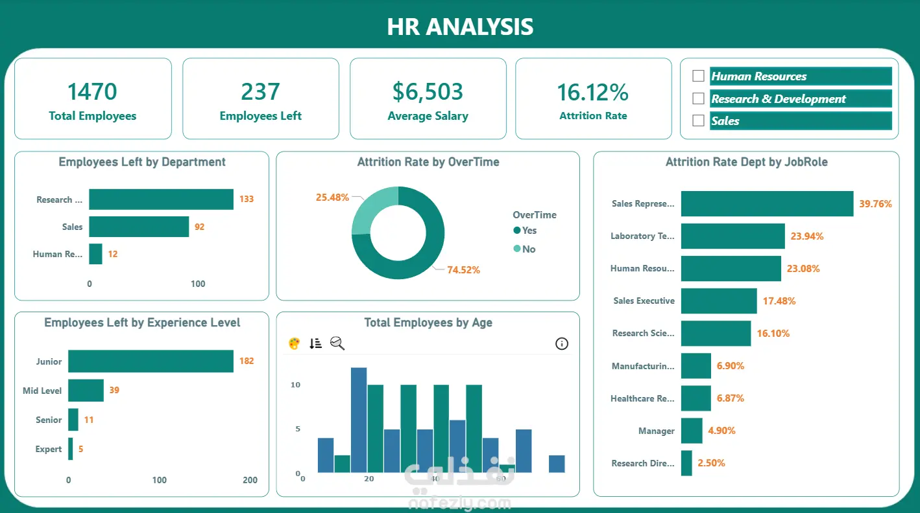Screen dimensions: 920x513
Task: Click the Employees Left 237 card
Action: (x=261, y=98)
